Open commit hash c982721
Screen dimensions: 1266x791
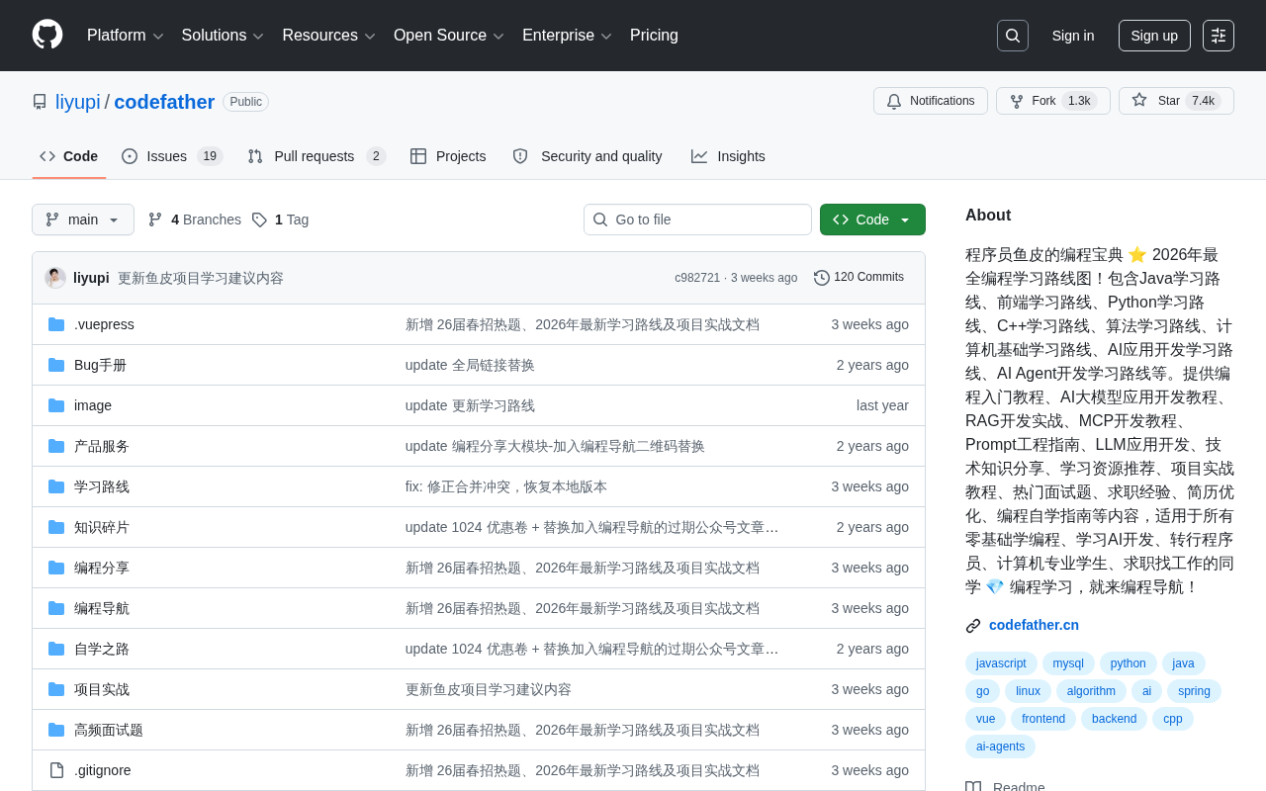(697, 278)
